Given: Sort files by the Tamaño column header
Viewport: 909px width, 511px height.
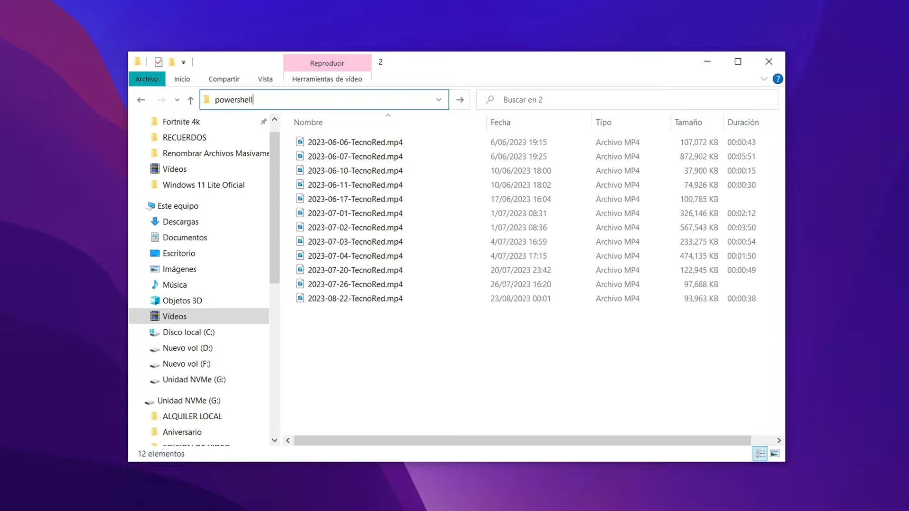Looking at the screenshot, I should pos(688,122).
